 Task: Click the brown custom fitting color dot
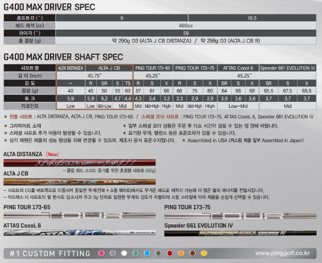click(x=193, y=253)
